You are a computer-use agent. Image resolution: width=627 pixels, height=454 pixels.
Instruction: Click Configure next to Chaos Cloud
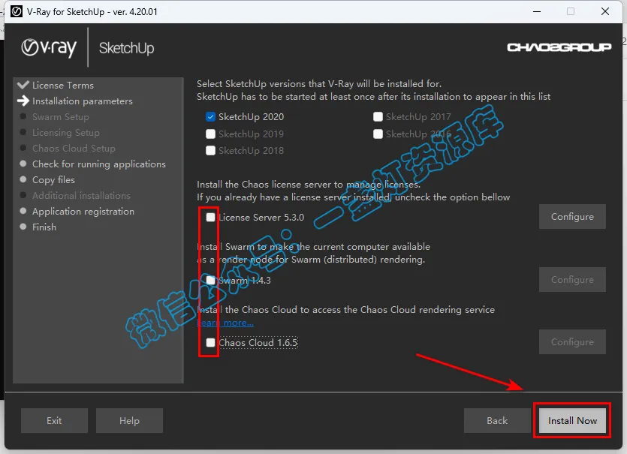572,341
